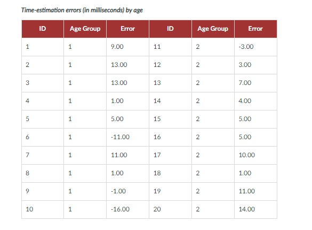312x230 pixels.
Task: Click the 10.00 error cell for ID 17
Action: click(255, 155)
